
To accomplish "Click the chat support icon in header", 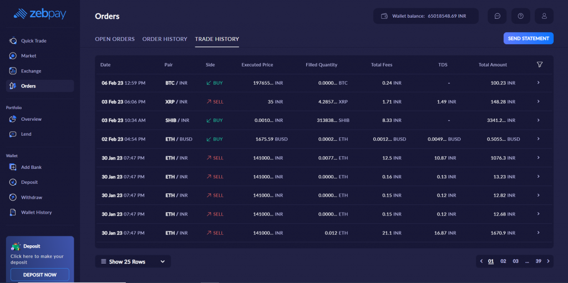I will click(497, 16).
